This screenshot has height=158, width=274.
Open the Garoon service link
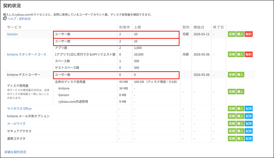pos(12,34)
